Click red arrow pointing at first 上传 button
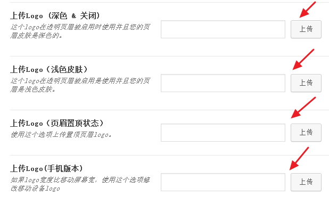 pyautogui.click(x=308, y=10)
